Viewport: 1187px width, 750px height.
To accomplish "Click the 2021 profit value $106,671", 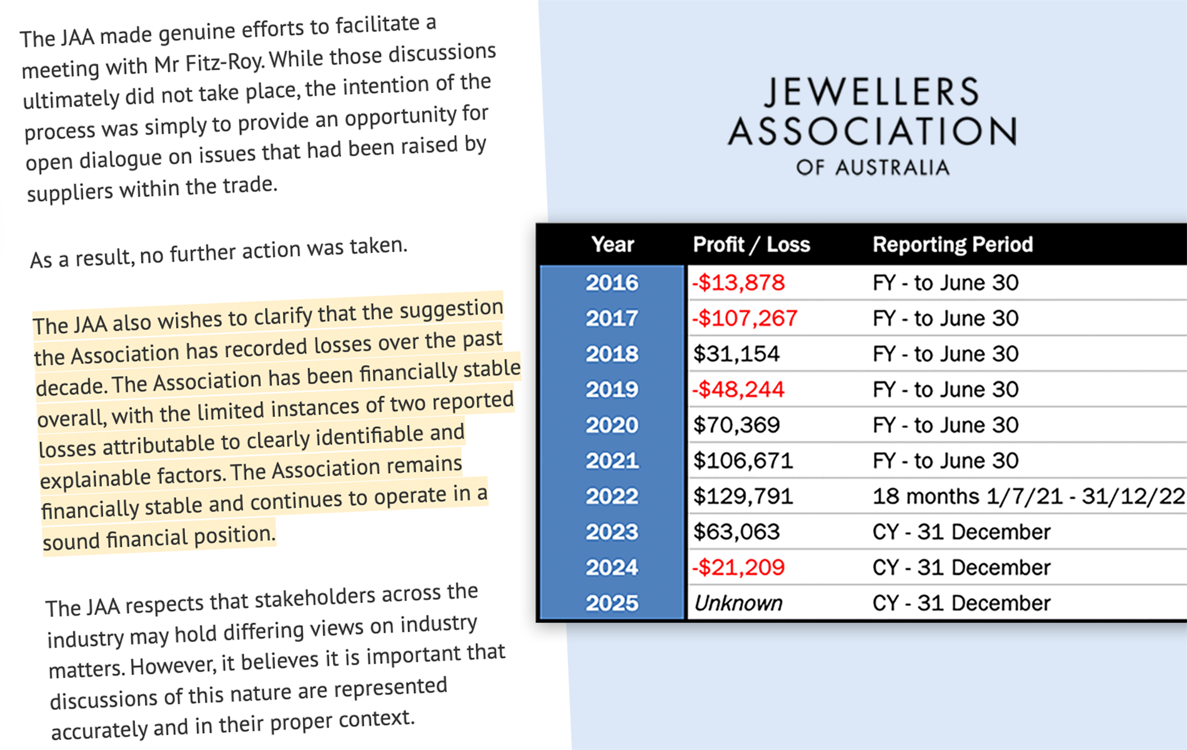I will click(743, 461).
